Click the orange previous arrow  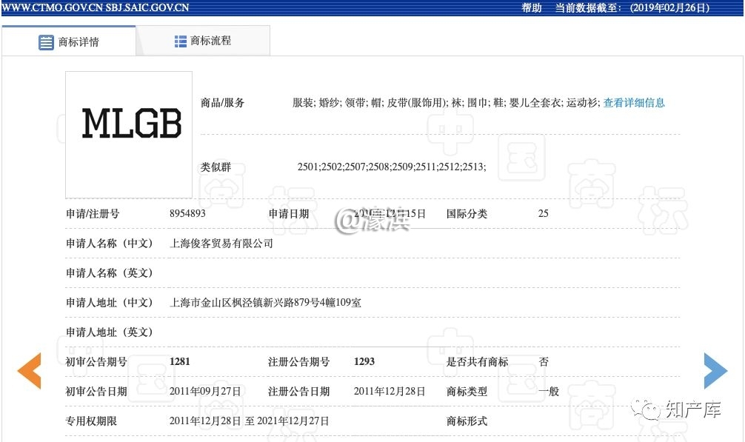29,371
